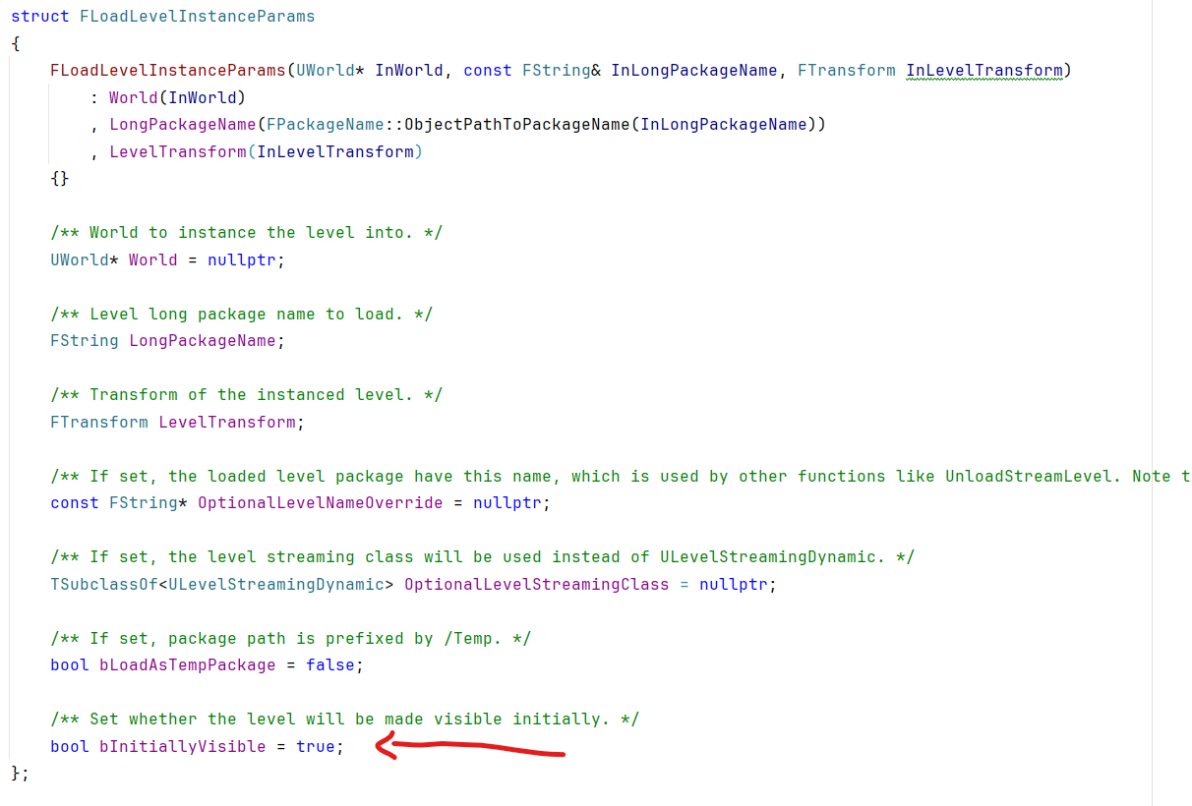
Task: Select InLongPackageName in the constructor parameter list
Action: point(694,71)
